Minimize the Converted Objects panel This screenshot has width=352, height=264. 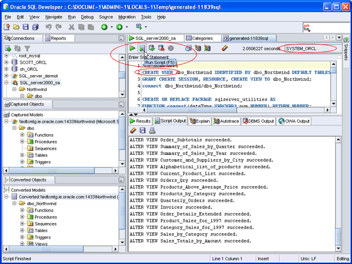[x=121, y=180]
